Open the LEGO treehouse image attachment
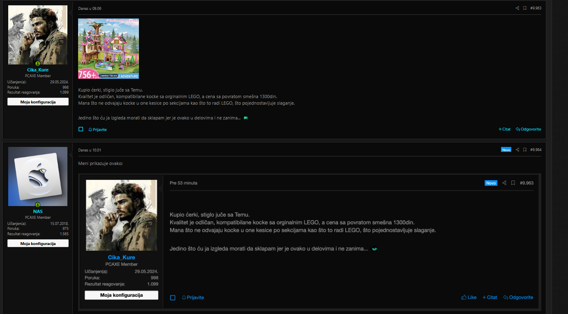Image resolution: width=568 pixels, height=314 pixels. [109, 48]
